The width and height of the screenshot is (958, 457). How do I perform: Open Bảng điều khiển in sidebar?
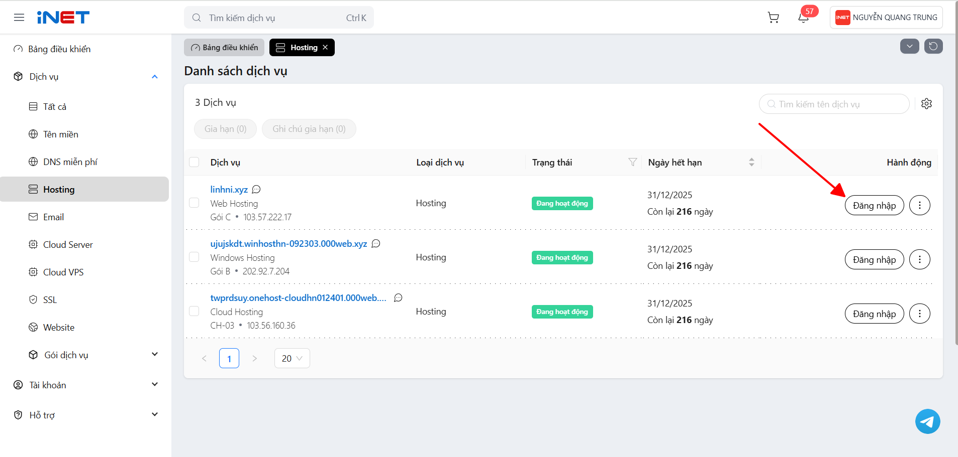pos(84,49)
